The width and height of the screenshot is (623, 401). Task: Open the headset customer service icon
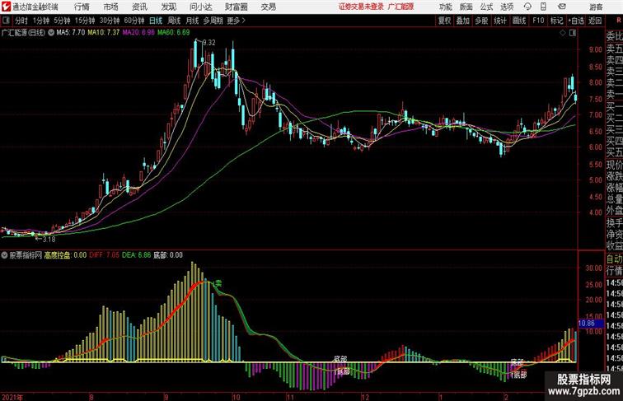click(527, 7)
